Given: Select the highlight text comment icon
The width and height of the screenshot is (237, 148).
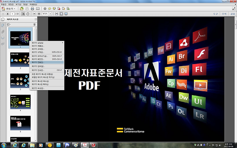Looking at the screenshot, I should (x=54, y=9).
